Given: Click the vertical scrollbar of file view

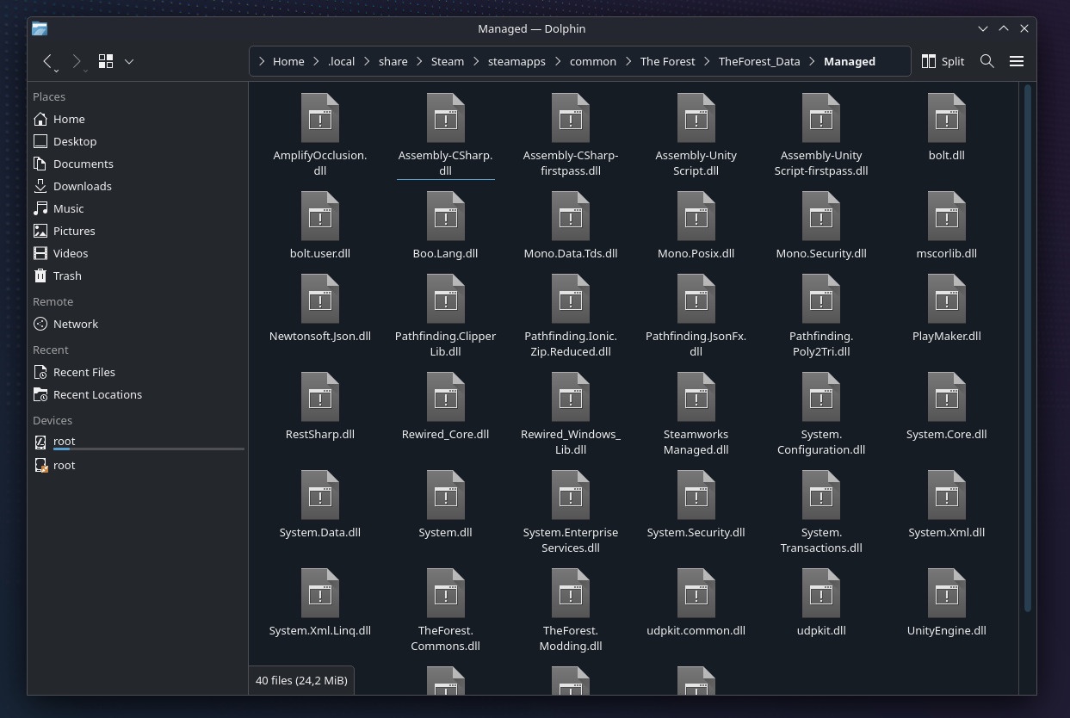Looking at the screenshot, I should 1028,348.
